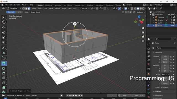Click the timeline Marker menu
177x99 pixels.
[x=34, y=95]
